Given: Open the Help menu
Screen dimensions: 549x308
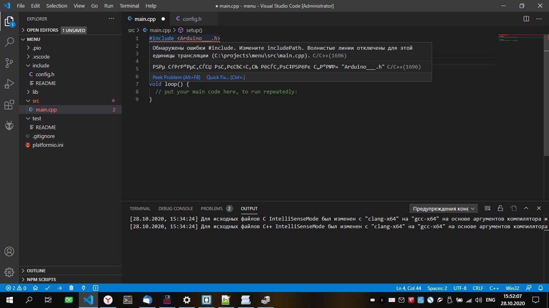Looking at the screenshot, I should click(x=151, y=6).
